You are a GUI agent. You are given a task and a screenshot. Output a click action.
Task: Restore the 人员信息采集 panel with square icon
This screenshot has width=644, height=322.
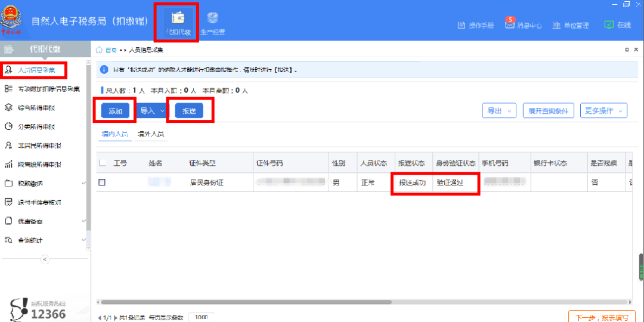pos(627,49)
